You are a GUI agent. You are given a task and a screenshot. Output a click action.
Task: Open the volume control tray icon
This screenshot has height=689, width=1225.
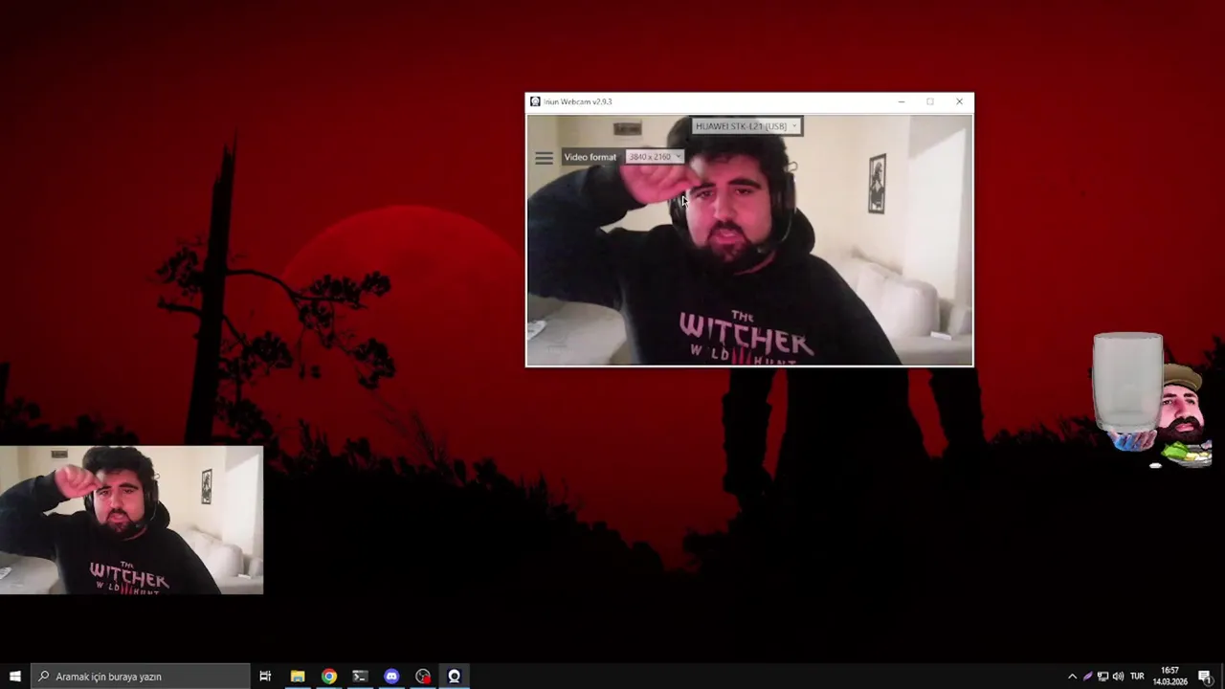tap(1118, 677)
